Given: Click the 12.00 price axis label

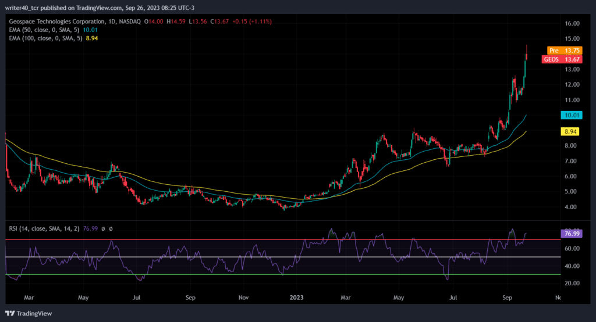Looking at the screenshot, I should click(x=572, y=85).
